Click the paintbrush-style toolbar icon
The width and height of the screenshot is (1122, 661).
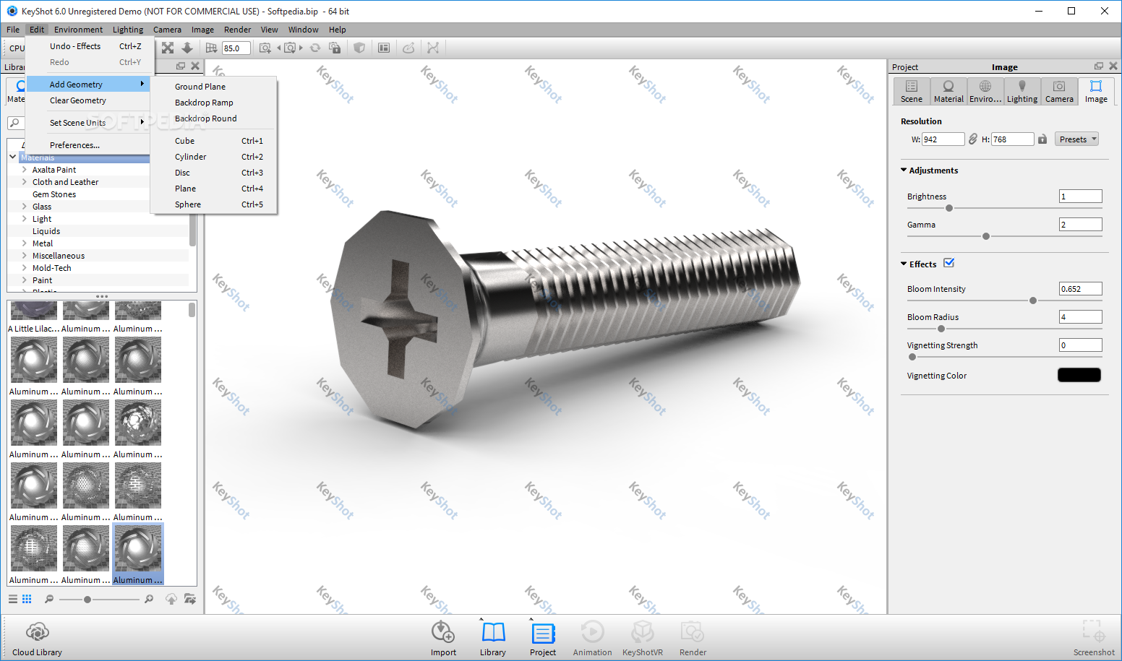408,48
